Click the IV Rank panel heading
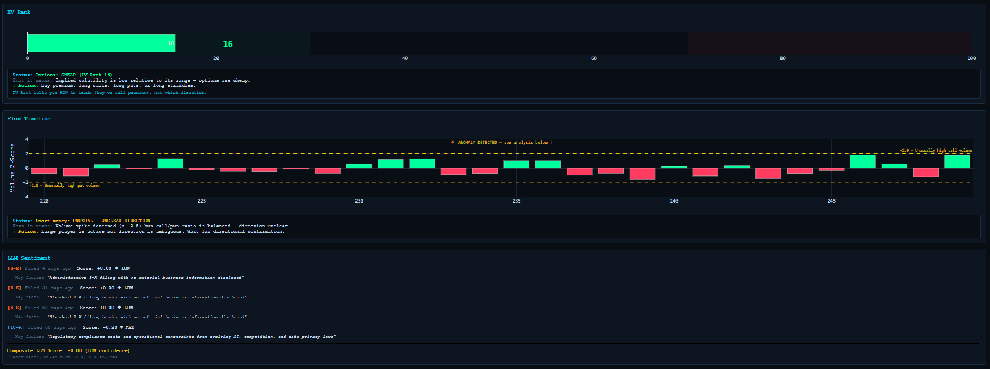This screenshot has width=990, height=369. tap(19, 12)
